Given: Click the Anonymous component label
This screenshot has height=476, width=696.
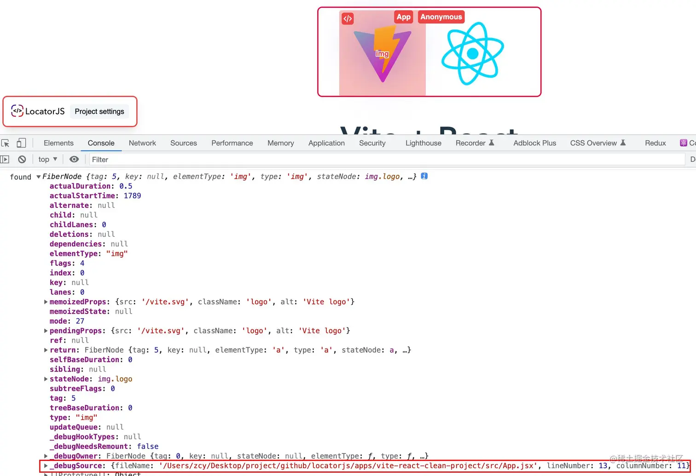Looking at the screenshot, I should (x=441, y=17).
